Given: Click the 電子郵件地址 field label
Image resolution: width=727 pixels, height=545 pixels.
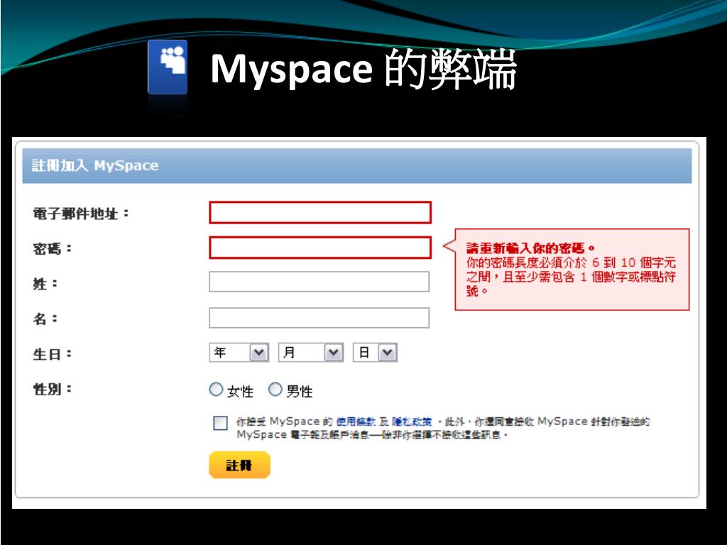Looking at the screenshot, I should 81,214.
